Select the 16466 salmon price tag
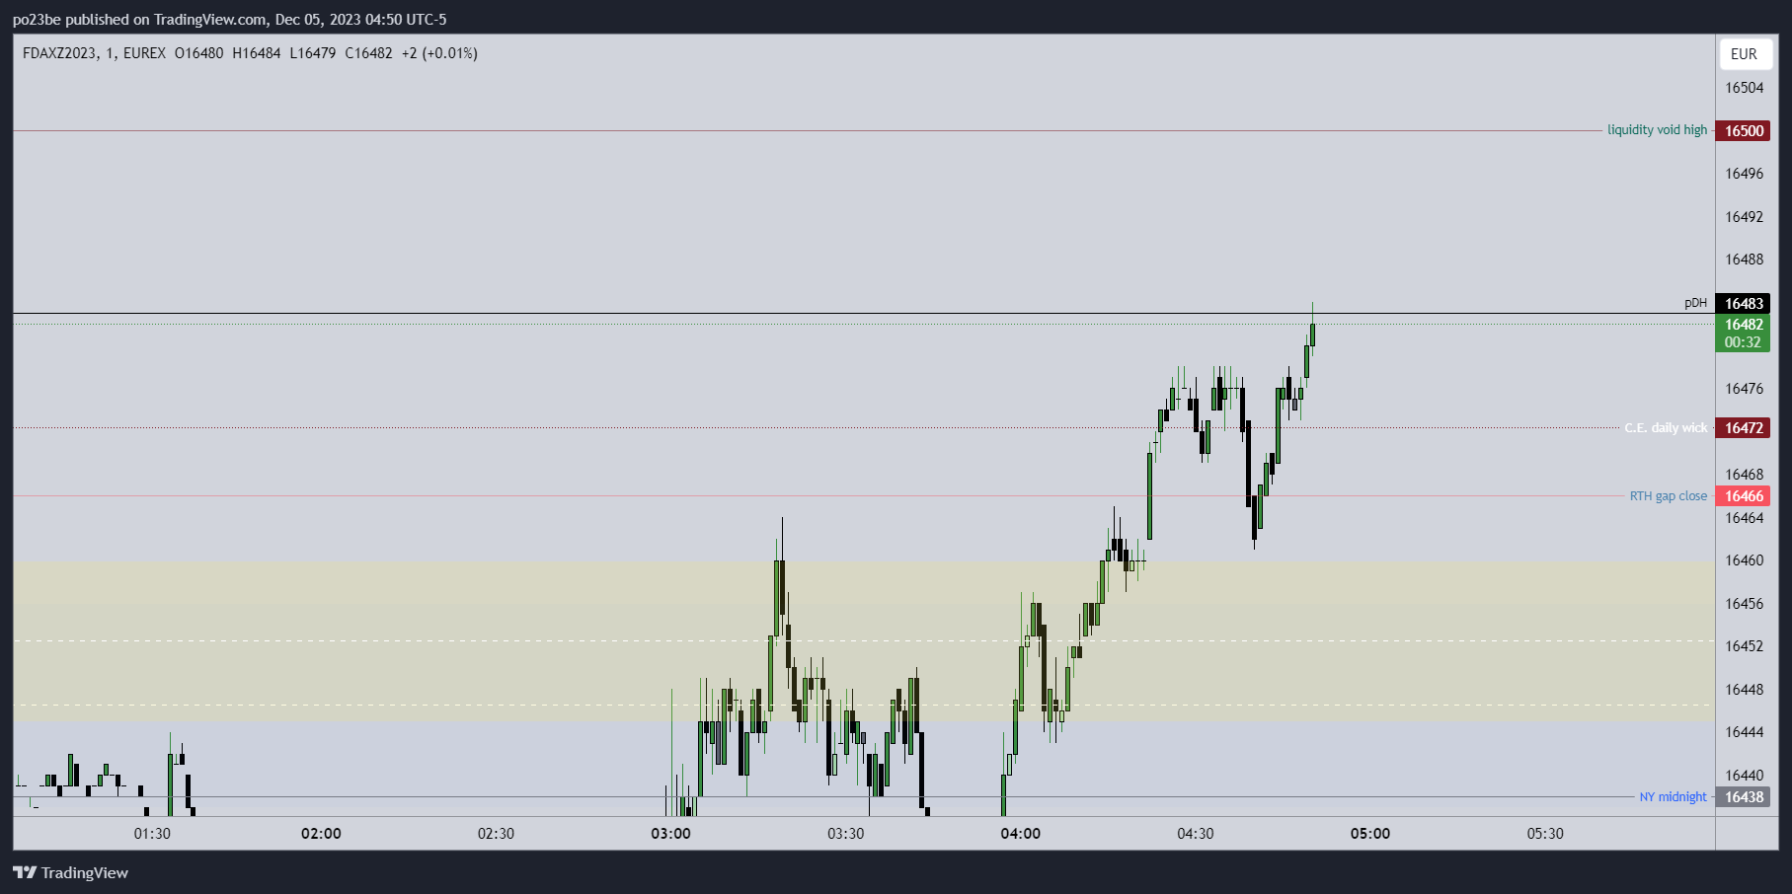 [1744, 496]
